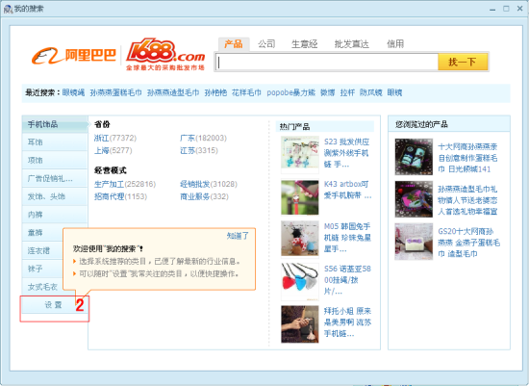This screenshot has width=529, height=386.
Task: Open the 拜托小姐 product link
Action: coord(347,322)
